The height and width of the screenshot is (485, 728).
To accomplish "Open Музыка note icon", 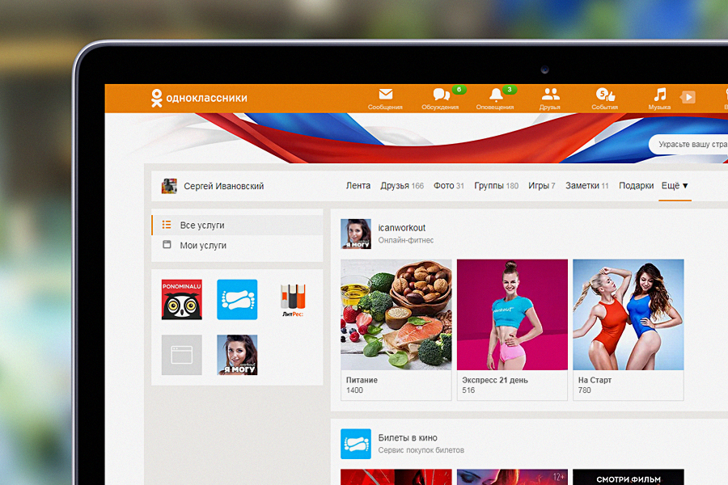I will [660, 95].
